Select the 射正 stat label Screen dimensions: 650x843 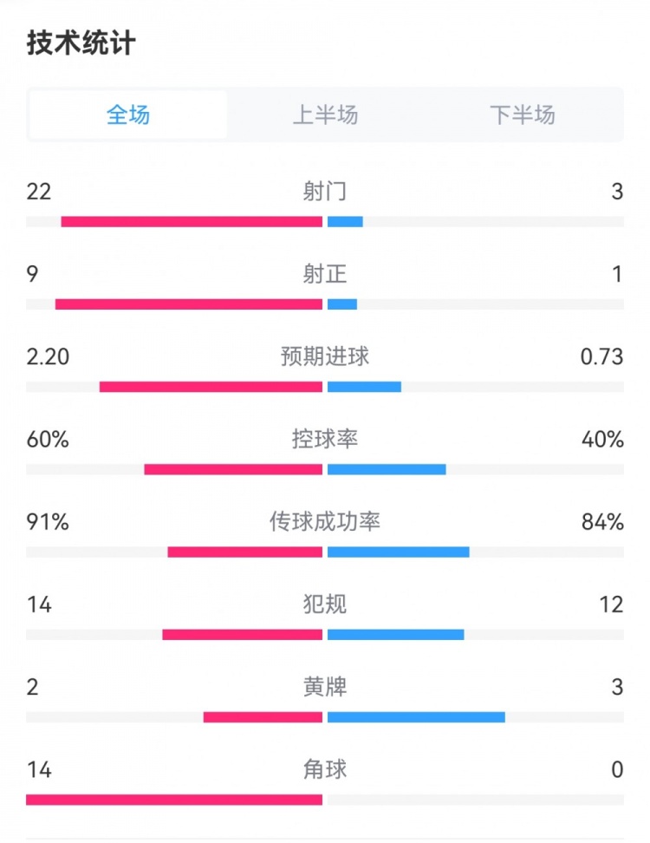tap(325, 274)
